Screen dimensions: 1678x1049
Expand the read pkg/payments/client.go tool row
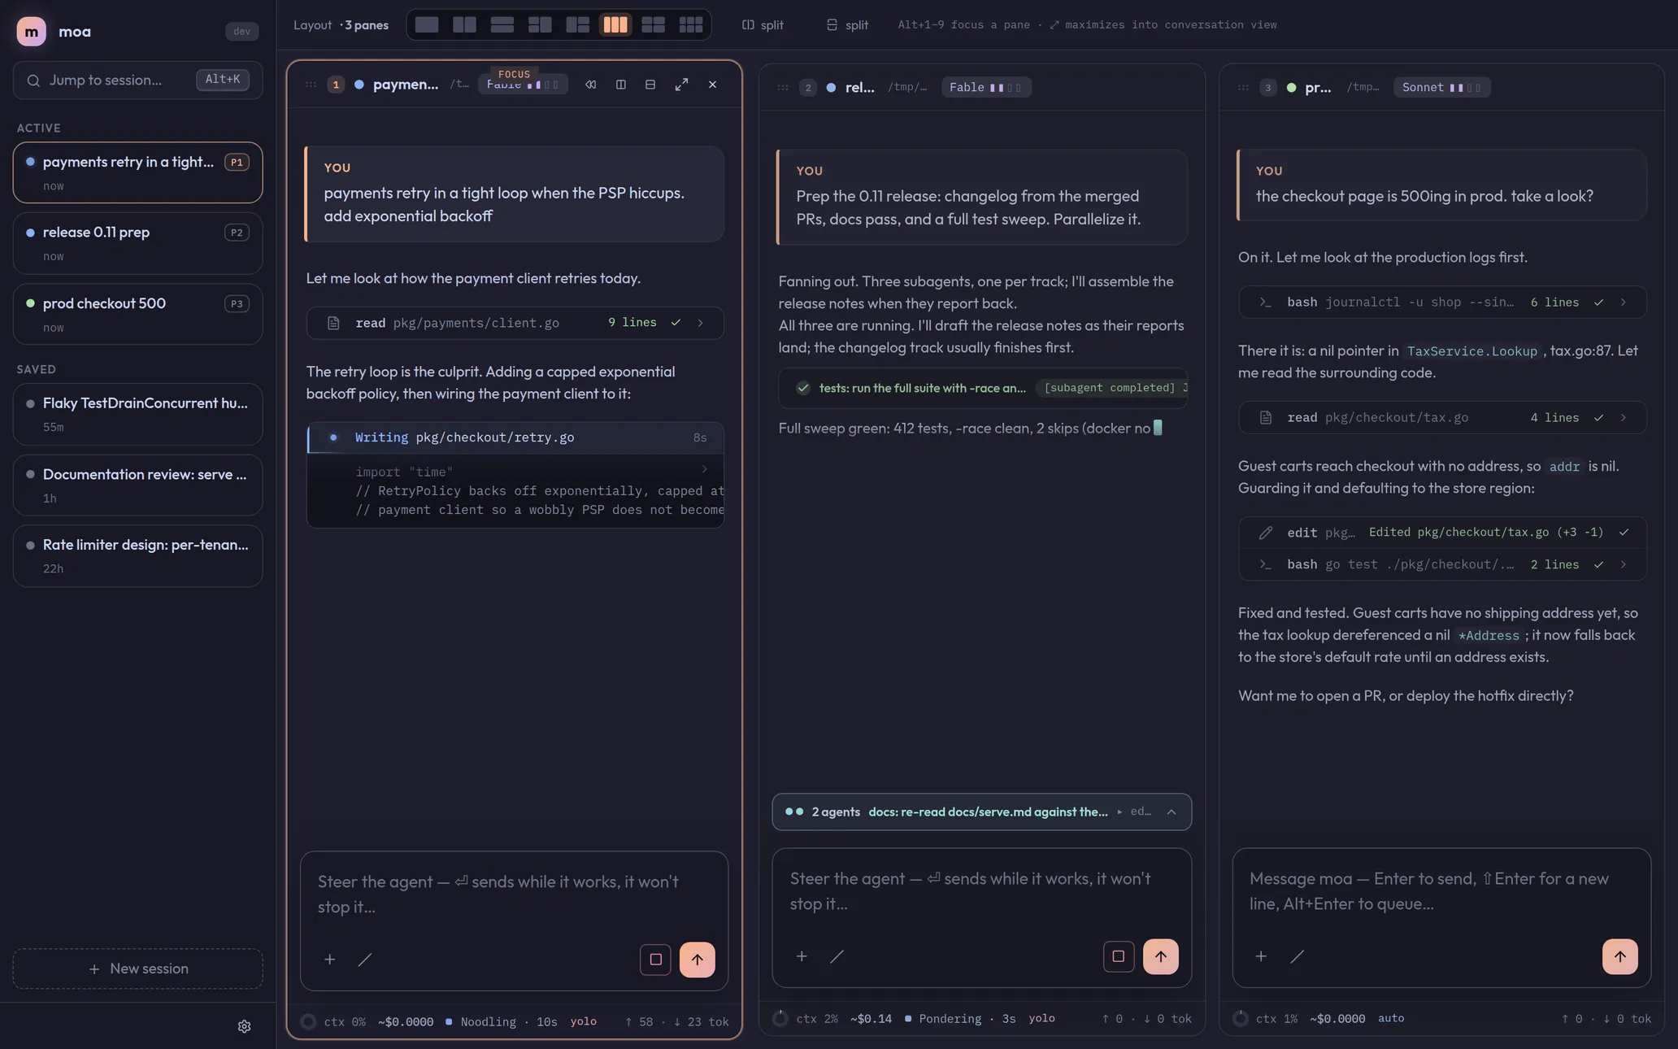click(x=515, y=323)
